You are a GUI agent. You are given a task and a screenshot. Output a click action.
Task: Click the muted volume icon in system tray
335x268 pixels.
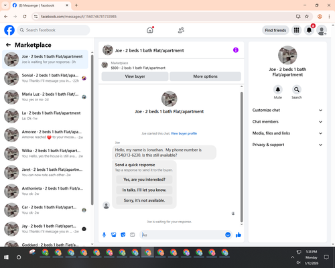pyautogui.click(x=299, y=263)
